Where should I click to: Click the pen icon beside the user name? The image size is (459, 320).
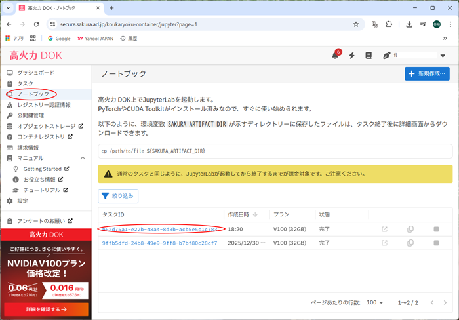[386, 55]
